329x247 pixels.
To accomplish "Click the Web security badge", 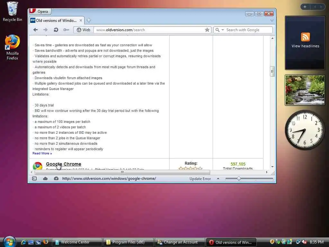I will 83,30.
